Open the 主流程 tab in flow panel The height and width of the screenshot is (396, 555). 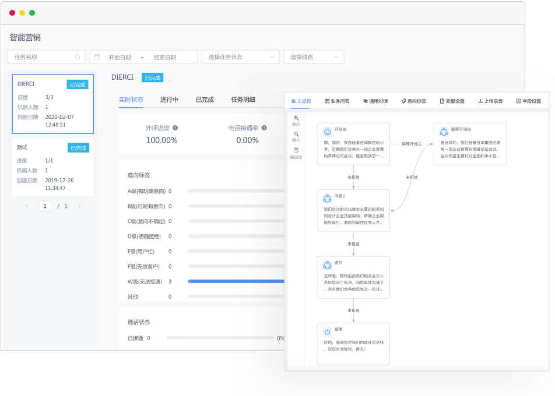point(301,101)
